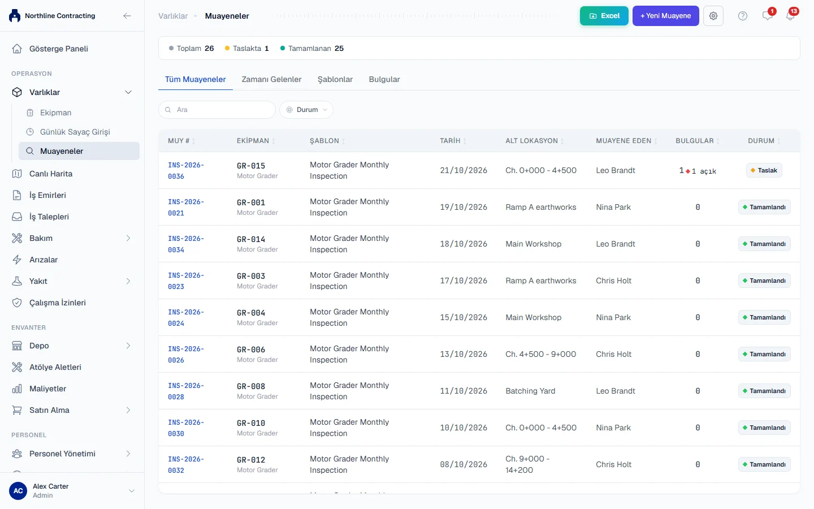This screenshot has height=509, width=814.
Task: Expand Personel Yönetimi menu
Action: 128,454
